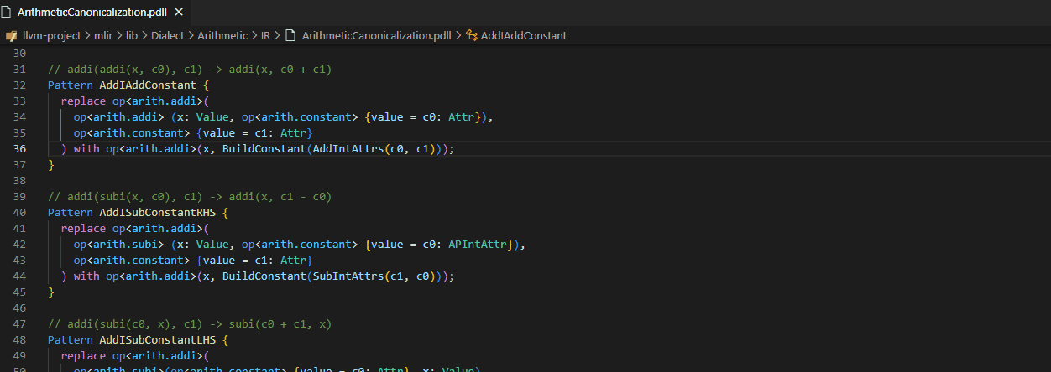Open the AddIAddConstant symbol breadcrumb

[x=524, y=36]
